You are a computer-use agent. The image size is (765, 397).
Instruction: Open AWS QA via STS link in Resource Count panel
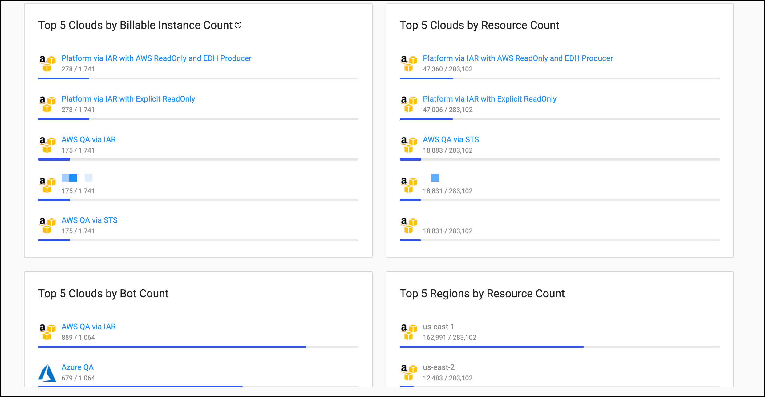451,139
